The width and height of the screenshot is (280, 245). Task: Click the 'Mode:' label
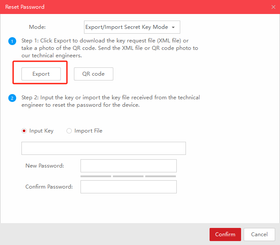tap(37, 27)
